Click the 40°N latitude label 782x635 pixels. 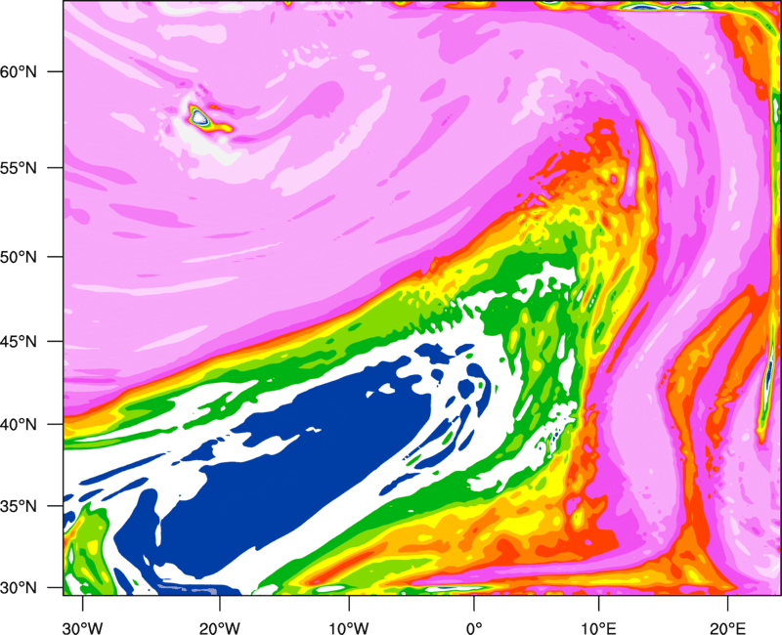[19, 425]
